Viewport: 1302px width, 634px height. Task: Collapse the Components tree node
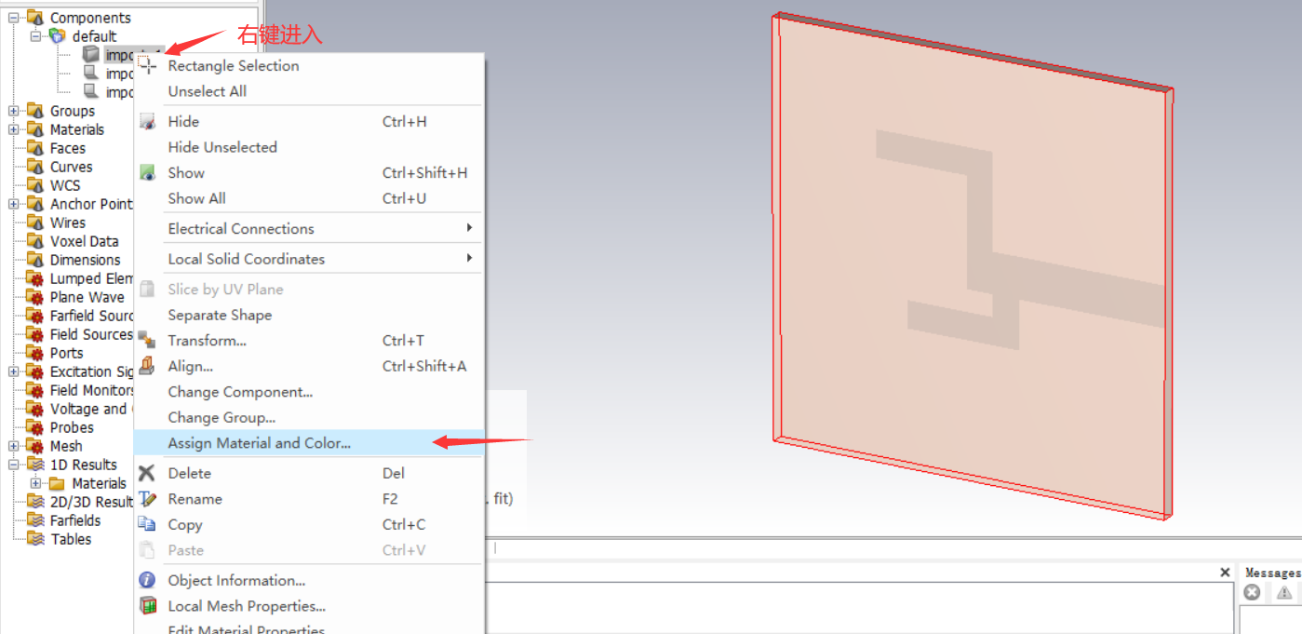(14, 18)
